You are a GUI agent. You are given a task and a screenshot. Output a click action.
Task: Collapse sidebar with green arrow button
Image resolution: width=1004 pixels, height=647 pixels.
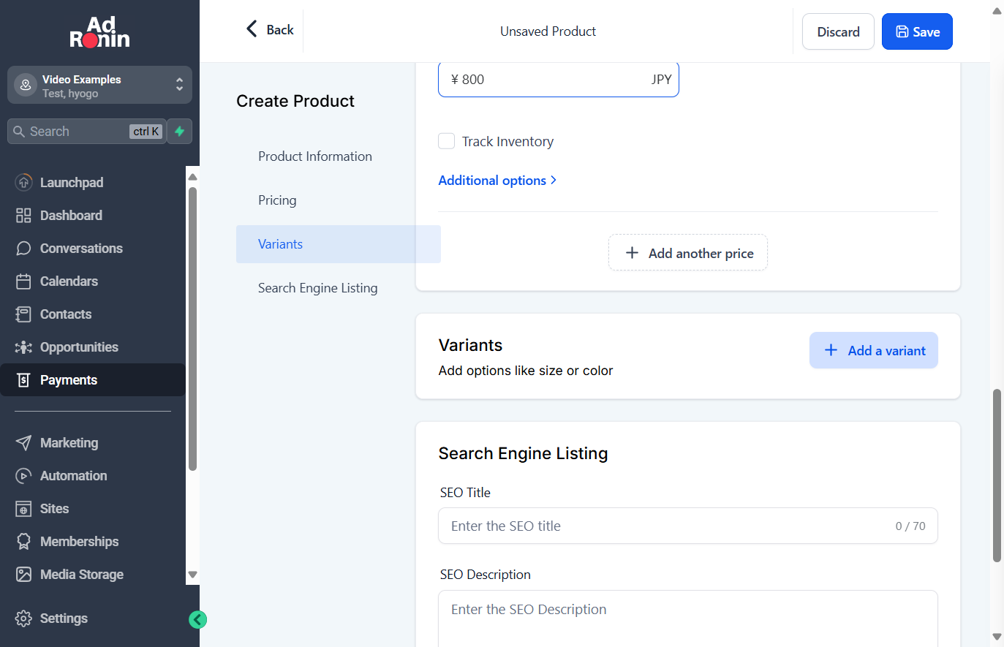tap(197, 619)
